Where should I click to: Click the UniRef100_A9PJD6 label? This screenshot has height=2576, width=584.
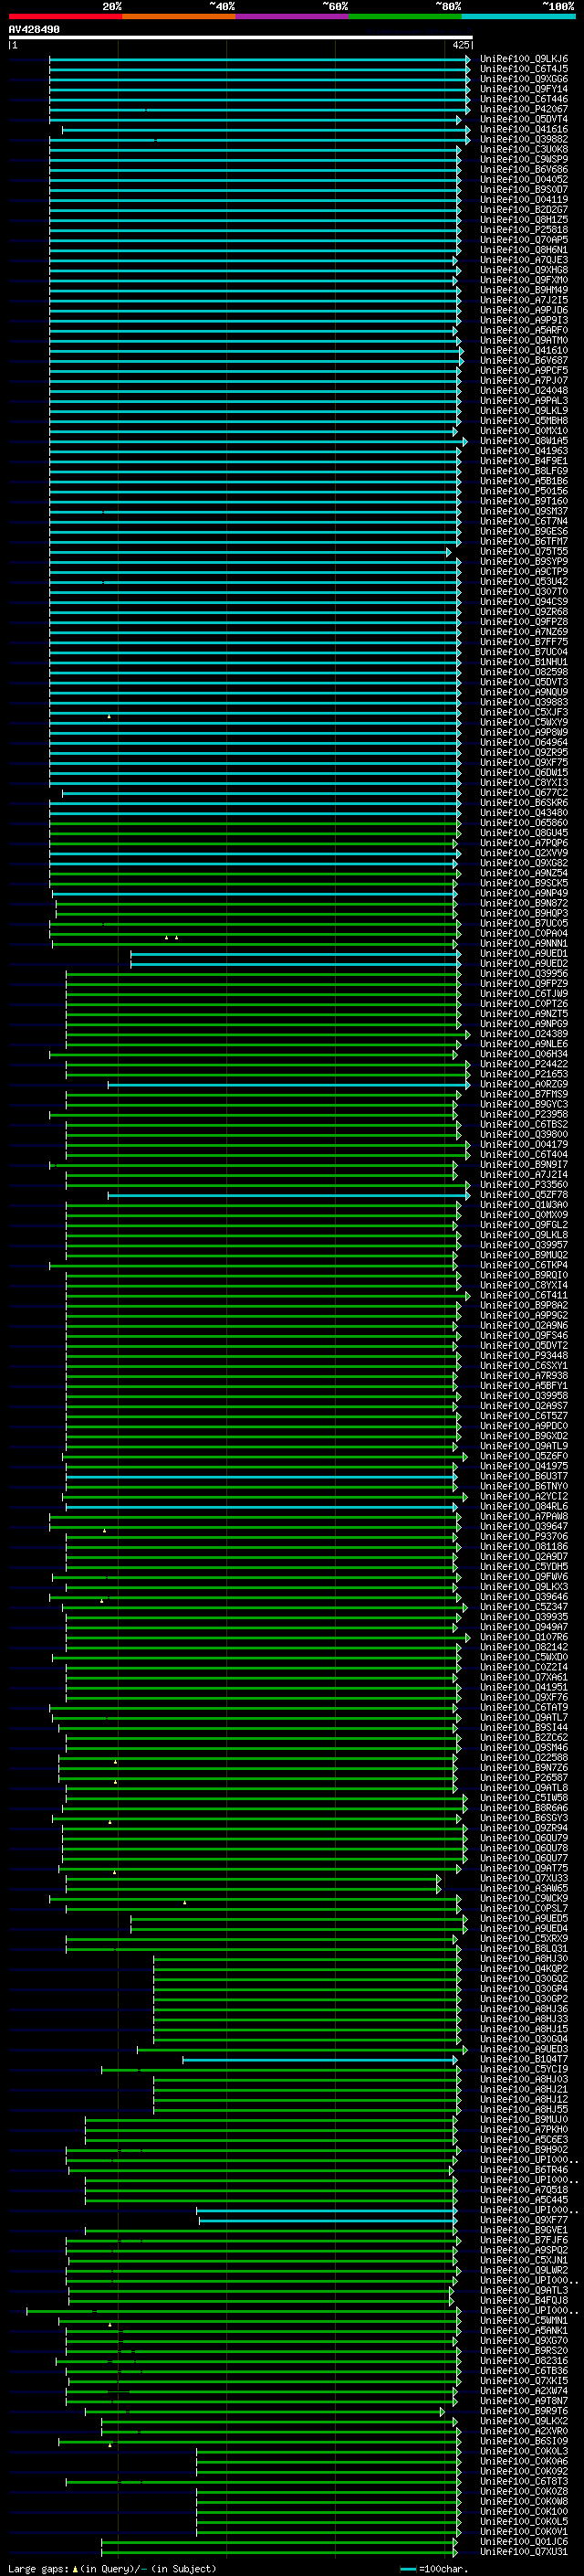[x=524, y=310]
